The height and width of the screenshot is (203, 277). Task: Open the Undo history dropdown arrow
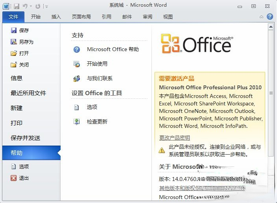click(31, 6)
